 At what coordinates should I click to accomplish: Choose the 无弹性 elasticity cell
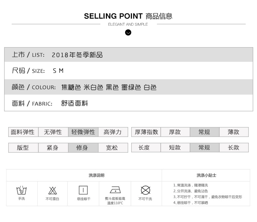pos(53,132)
